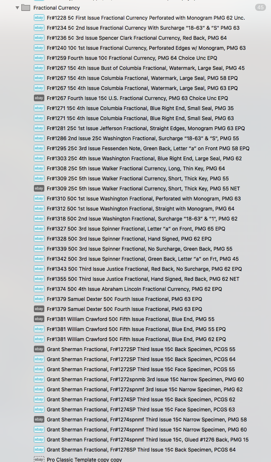Click ebay icon for Fr#1328 Spinner Hand Signed

(39, 239)
